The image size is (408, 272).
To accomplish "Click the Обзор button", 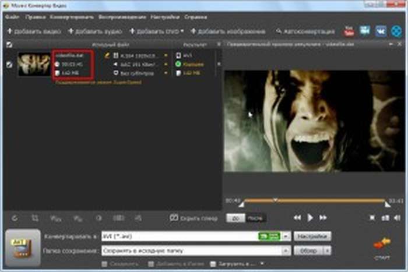I will [x=308, y=251].
